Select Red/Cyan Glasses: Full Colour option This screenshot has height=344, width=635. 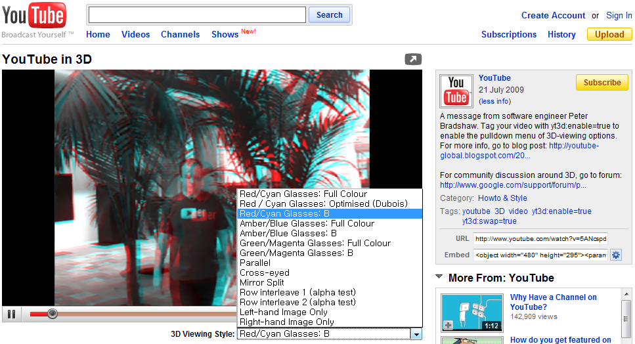pos(330,194)
